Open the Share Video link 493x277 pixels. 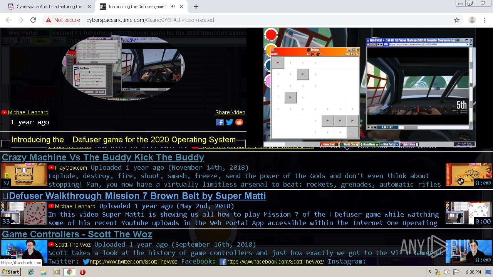point(230,112)
